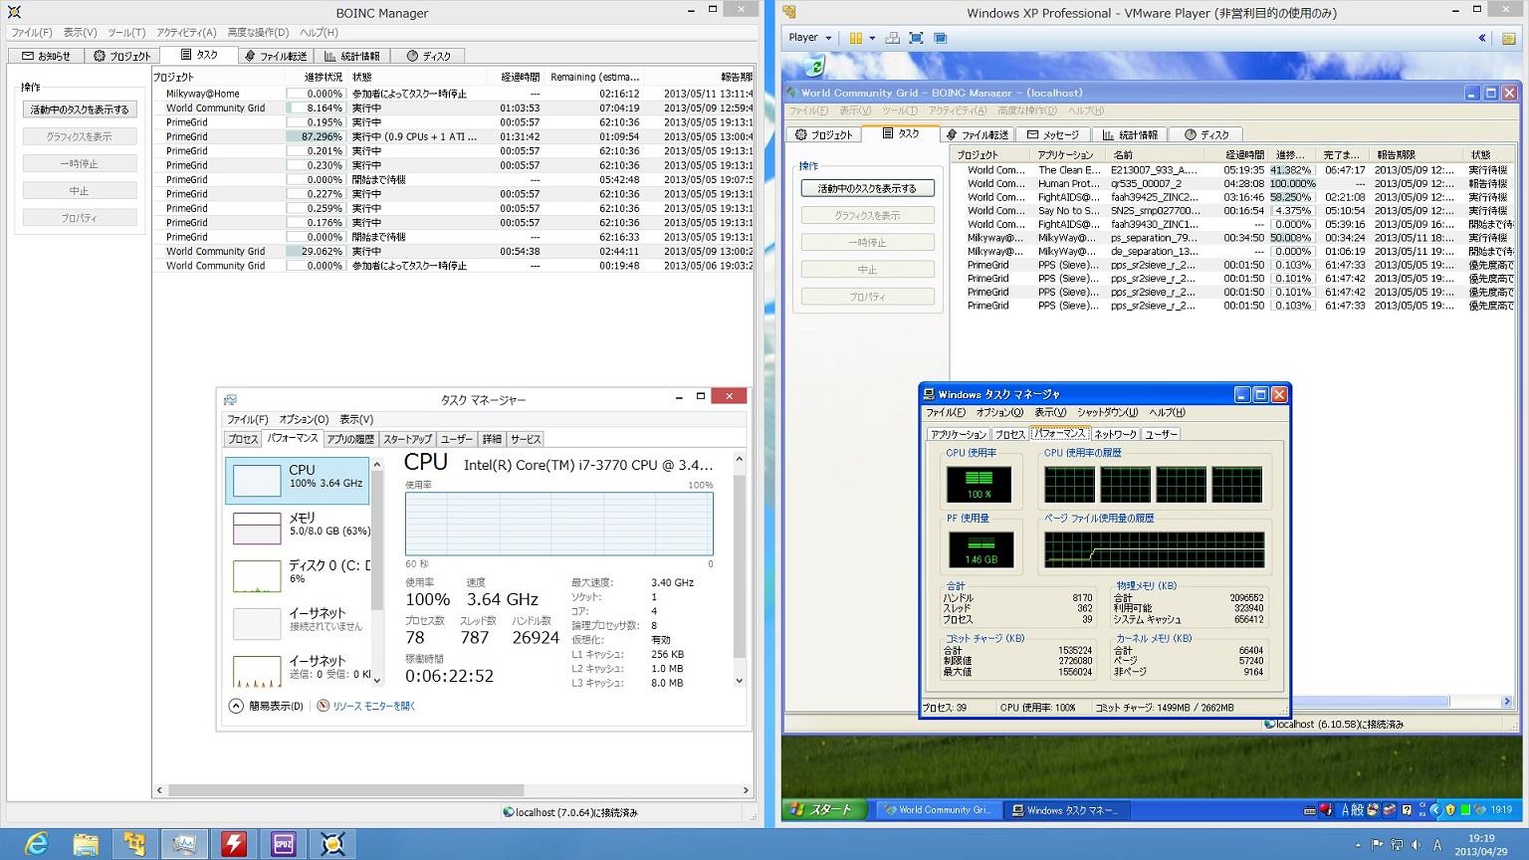Expand the dropdown arrow beside the pause icon
This screenshot has height=860, width=1529.
tap(872, 38)
